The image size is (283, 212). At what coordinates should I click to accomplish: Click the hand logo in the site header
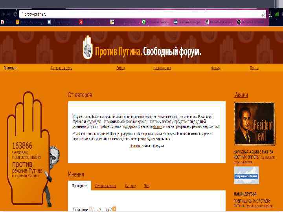click(88, 47)
